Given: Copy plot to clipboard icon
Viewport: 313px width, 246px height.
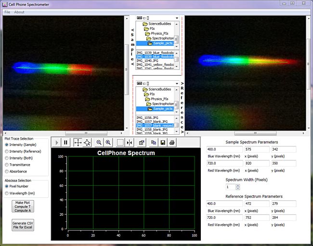Looking at the screenshot, I should [x=154, y=142].
